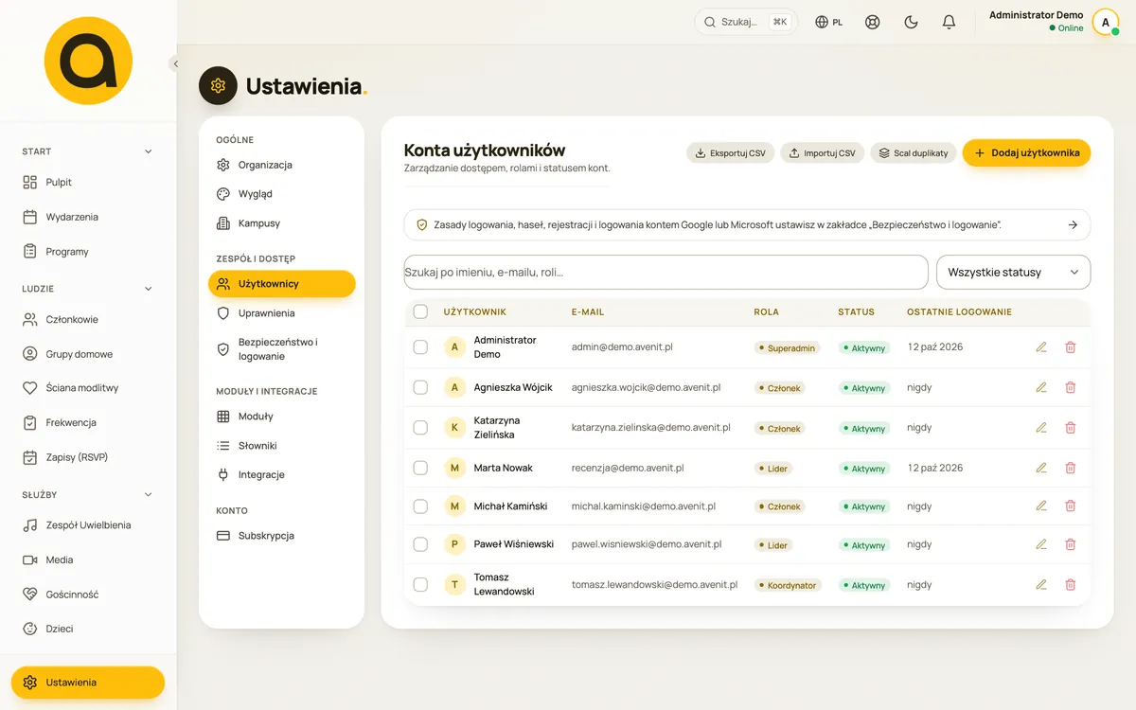1136x710 pixels.
Task: Open Organizacja settings section
Action: [x=281, y=165]
